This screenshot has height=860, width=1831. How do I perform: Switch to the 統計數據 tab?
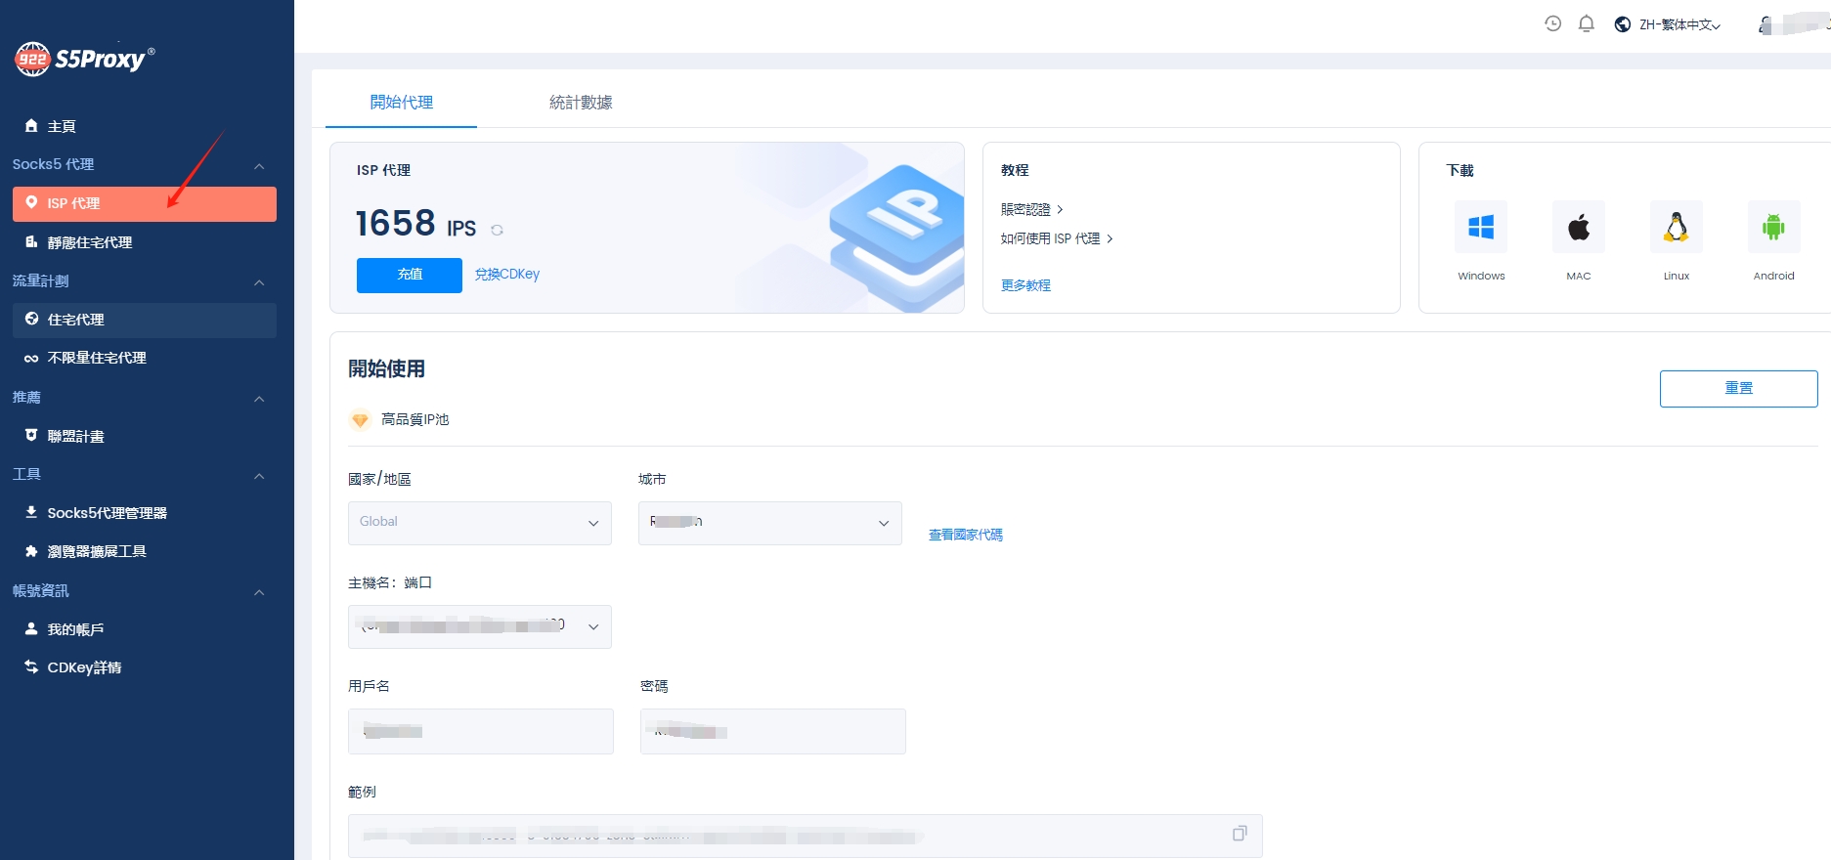pos(581,103)
